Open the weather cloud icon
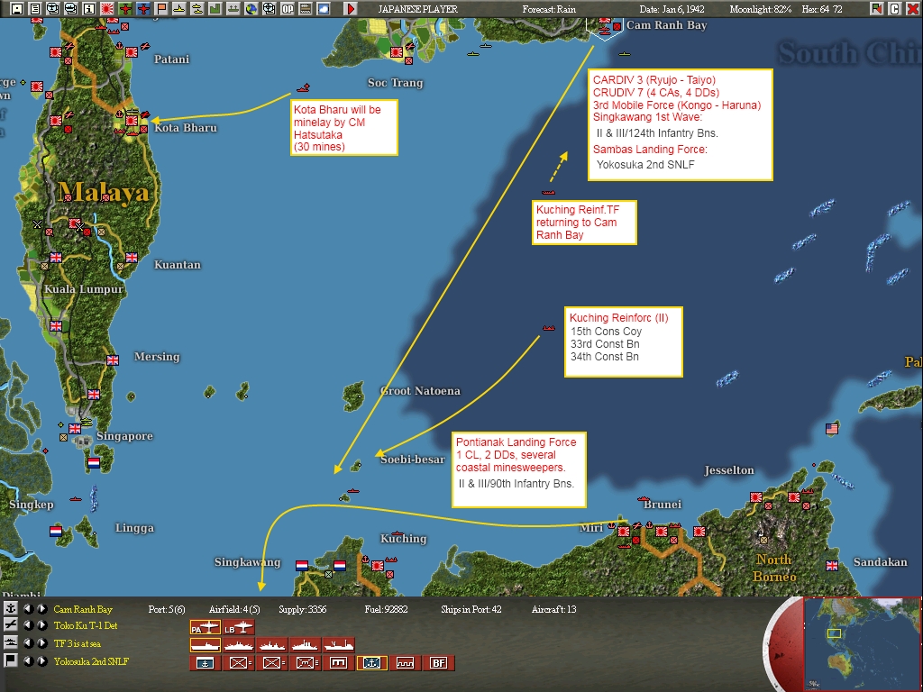Viewport: 923px width, 692px height. pyautogui.click(x=324, y=8)
